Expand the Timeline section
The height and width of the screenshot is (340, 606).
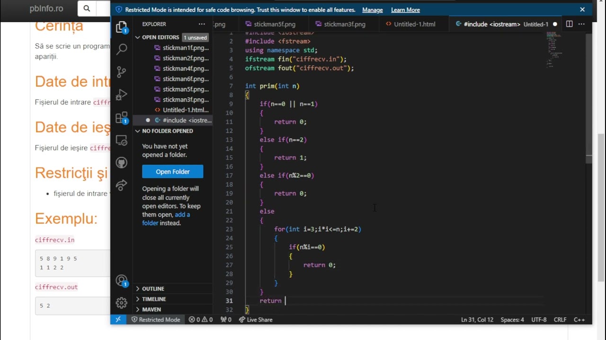point(137,299)
